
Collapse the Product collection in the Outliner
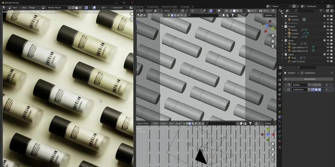point(282,26)
